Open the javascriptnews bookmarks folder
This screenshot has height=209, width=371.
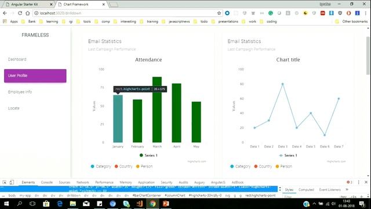[x=176, y=21]
